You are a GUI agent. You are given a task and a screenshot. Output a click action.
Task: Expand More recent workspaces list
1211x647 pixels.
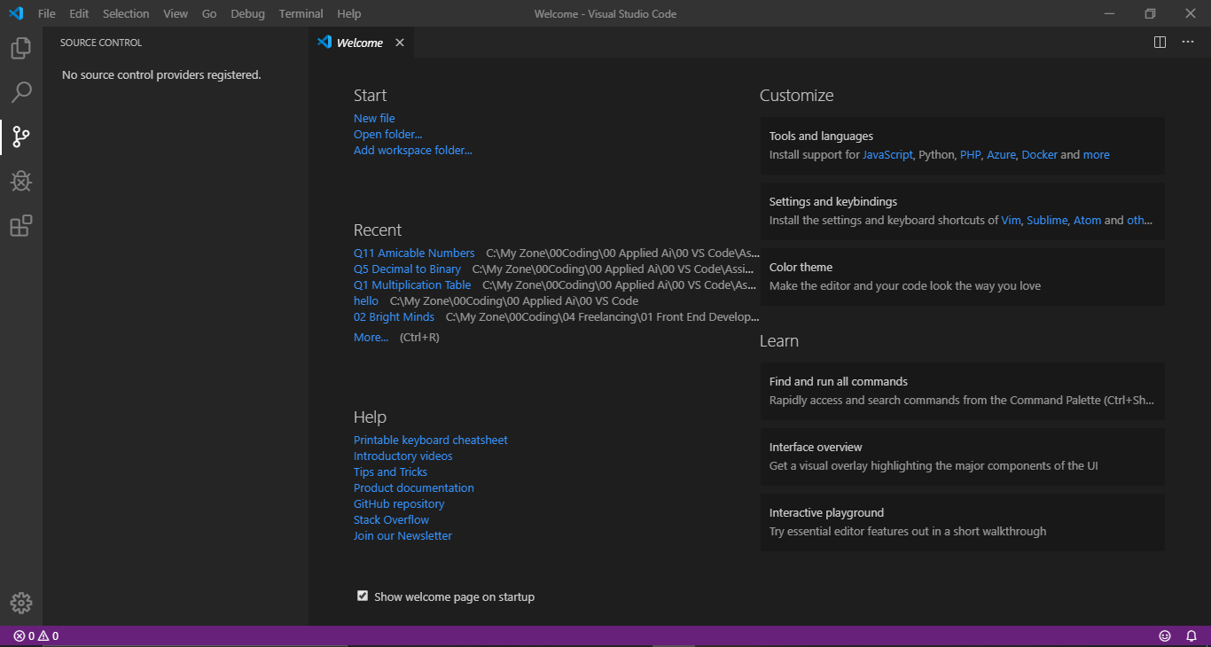coord(371,337)
